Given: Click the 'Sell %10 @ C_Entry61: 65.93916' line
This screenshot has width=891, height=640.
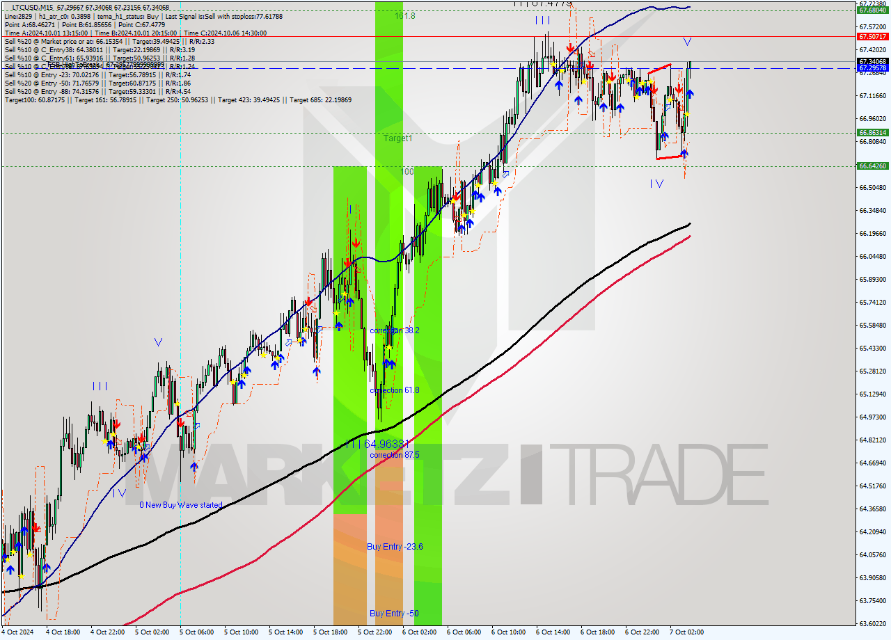Looking at the screenshot, I should 100,58.
